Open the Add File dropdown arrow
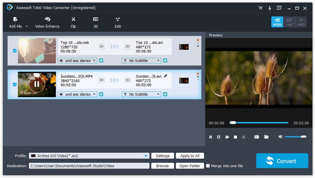Image resolution: width=315 pixels, height=178 pixels. pyautogui.click(x=27, y=27)
